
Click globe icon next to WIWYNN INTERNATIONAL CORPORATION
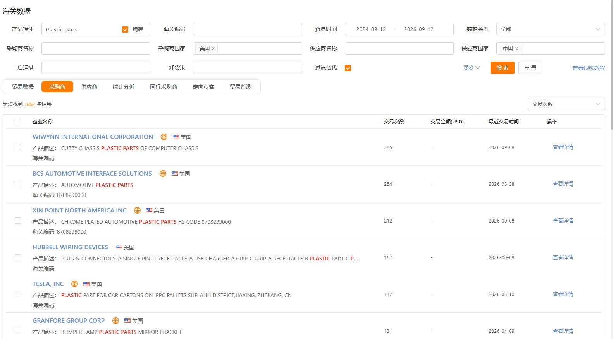tap(164, 137)
